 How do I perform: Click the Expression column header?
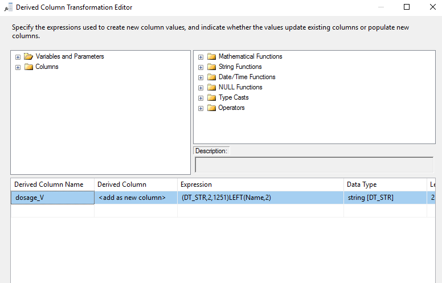pos(260,184)
